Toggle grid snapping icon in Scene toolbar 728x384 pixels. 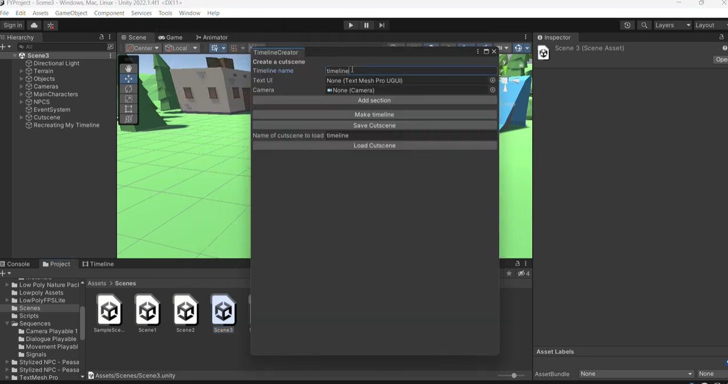click(215, 48)
